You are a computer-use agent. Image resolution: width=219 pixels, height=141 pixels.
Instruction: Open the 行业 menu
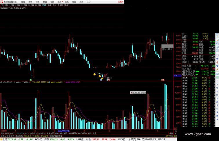coord(74,2)
